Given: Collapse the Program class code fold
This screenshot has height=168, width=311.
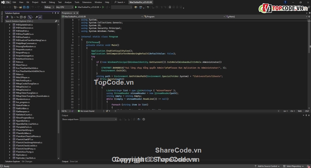Looking at the screenshot, I should point(79,36).
